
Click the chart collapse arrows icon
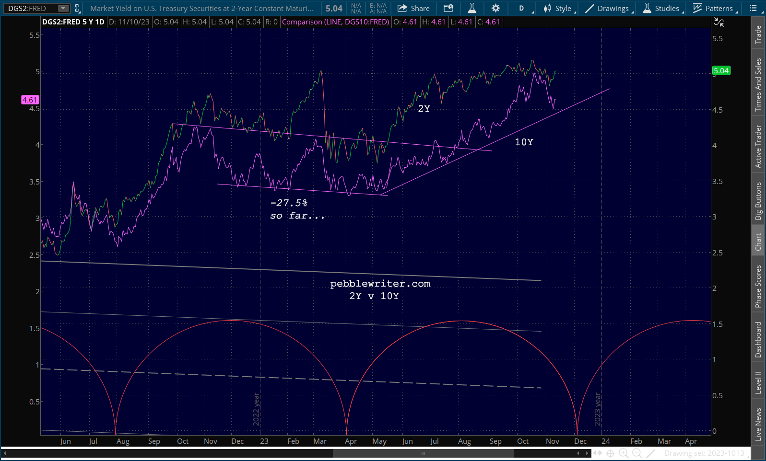click(x=719, y=22)
